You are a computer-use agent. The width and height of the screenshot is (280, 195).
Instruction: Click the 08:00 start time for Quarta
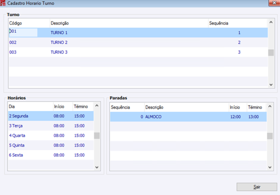(59, 136)
